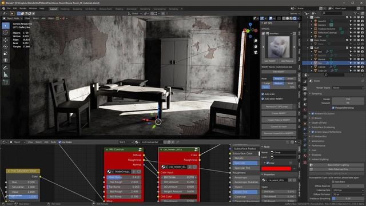Open the red node color swatch
The width and height of the screenshot is (366, 206).
pos(276,169)
